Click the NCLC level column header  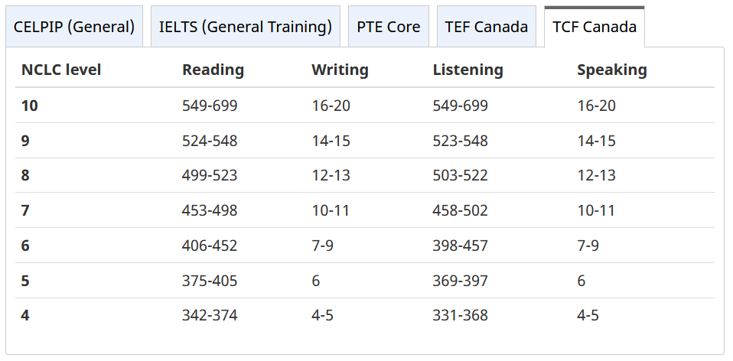[x=61, y=70]
